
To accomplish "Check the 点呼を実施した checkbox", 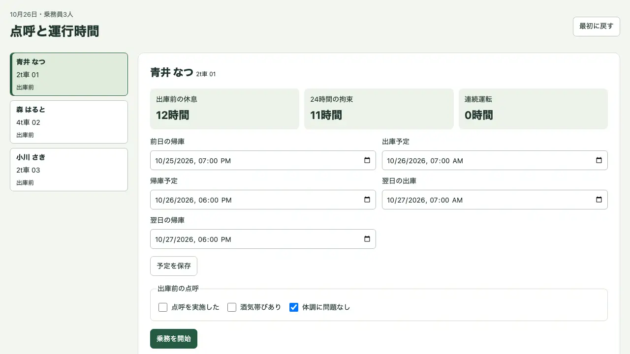I will pyautogui.click(x=163, y=307).
